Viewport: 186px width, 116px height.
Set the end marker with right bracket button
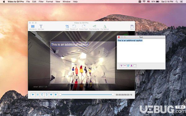[x=46, y=95]
